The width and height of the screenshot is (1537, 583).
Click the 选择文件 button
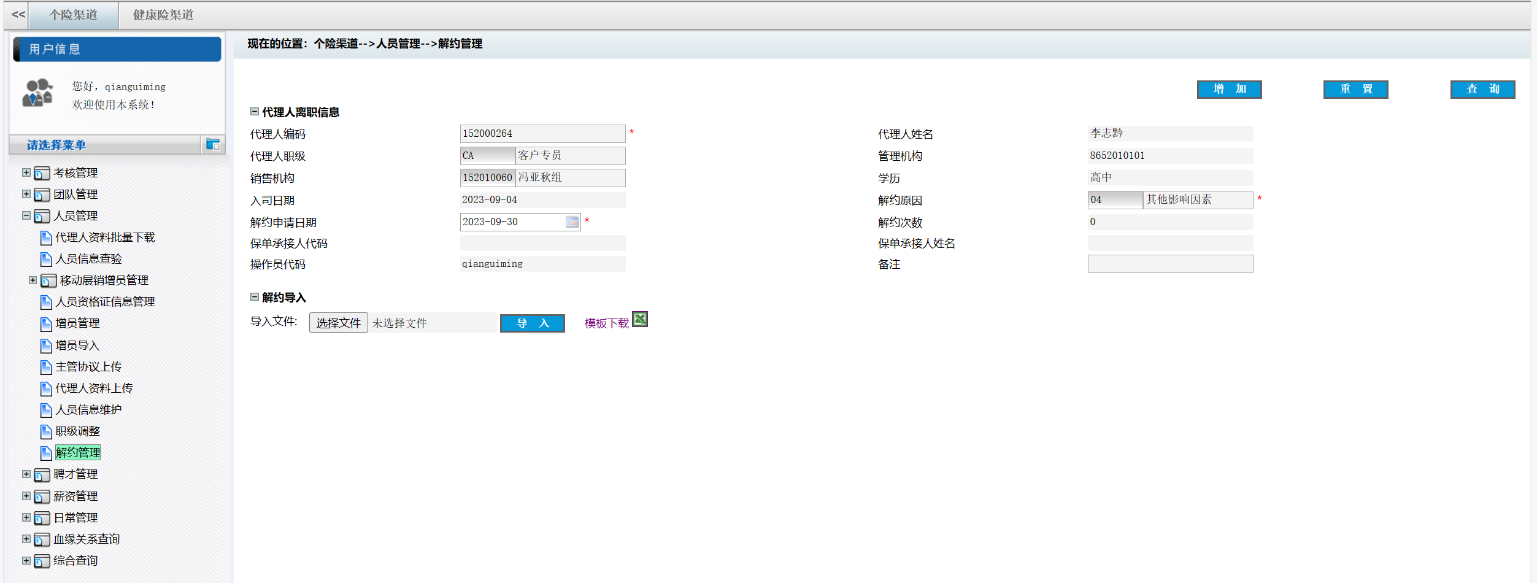[x=338, y=323]
